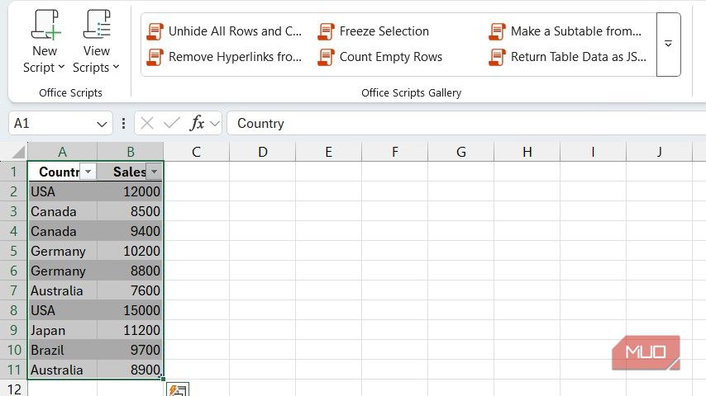706x396 pixels.
Task: Expand the function dropdown next to fx
Action: pos(215,124)
